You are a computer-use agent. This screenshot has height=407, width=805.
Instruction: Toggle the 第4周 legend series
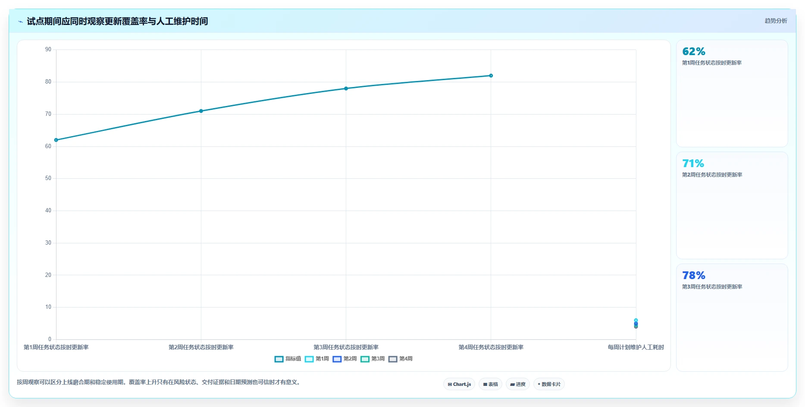tap(400, 359)
